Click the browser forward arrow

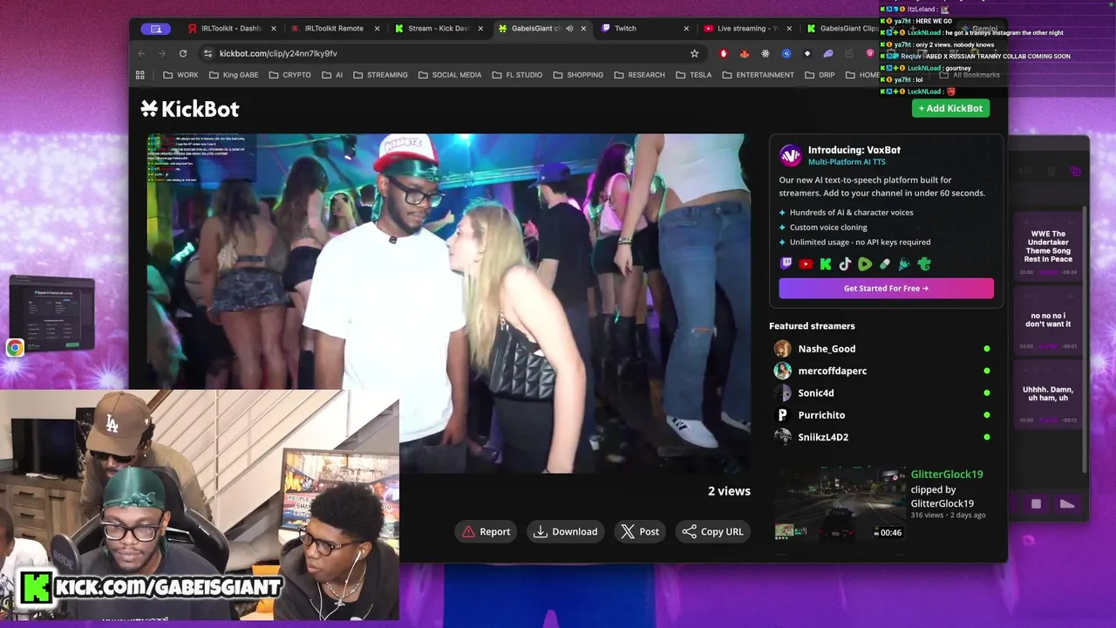point(162,53)
